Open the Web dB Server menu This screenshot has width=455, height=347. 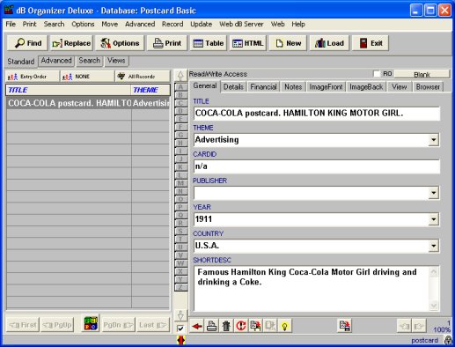241,24
